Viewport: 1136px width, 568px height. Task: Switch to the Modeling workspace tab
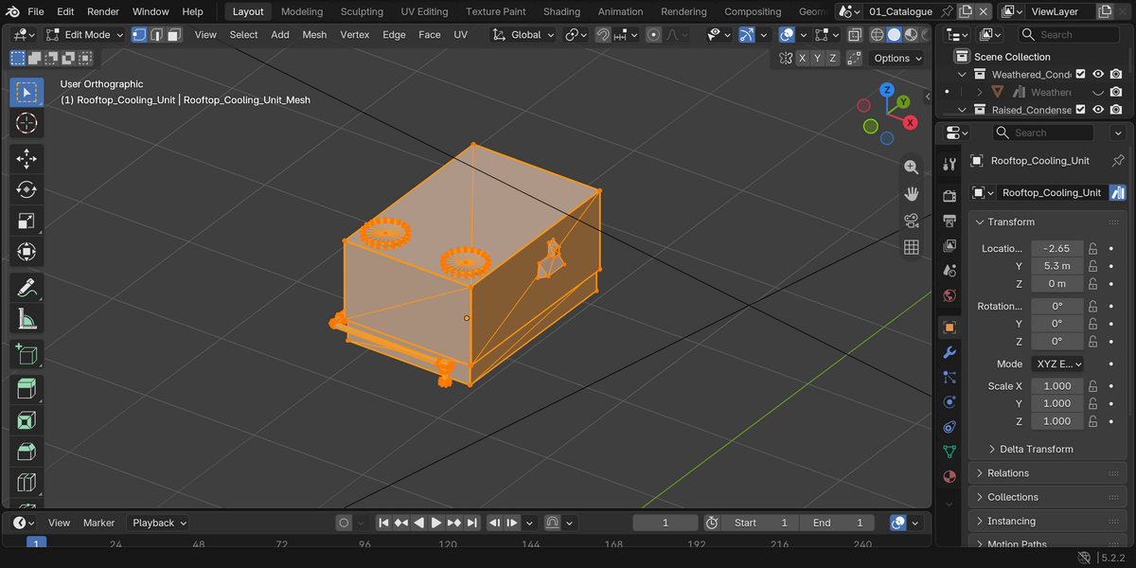(302, 11)
